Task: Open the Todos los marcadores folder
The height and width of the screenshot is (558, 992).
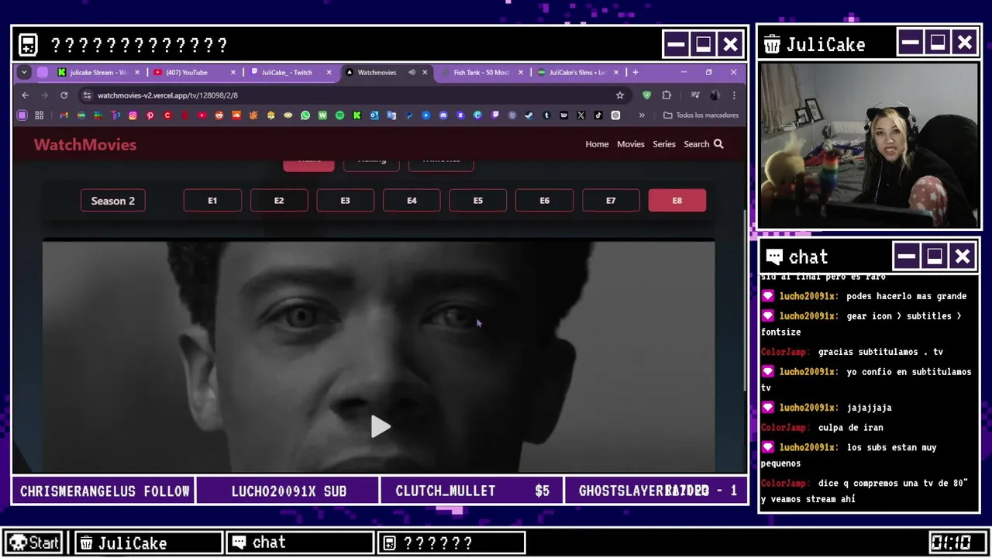Action: tap(701, 115)
